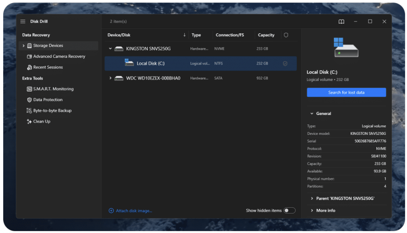
Task: Click the Data Protection shield icon
Action: point(29,100)
